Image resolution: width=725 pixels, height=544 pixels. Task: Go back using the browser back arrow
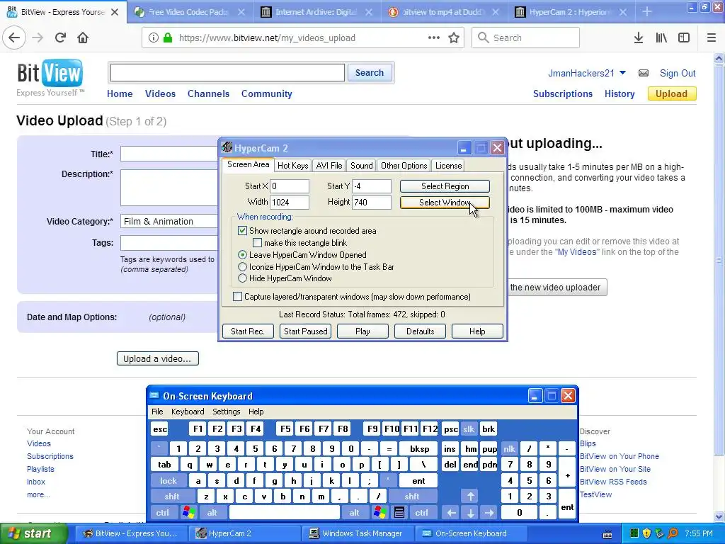point(14,38)
